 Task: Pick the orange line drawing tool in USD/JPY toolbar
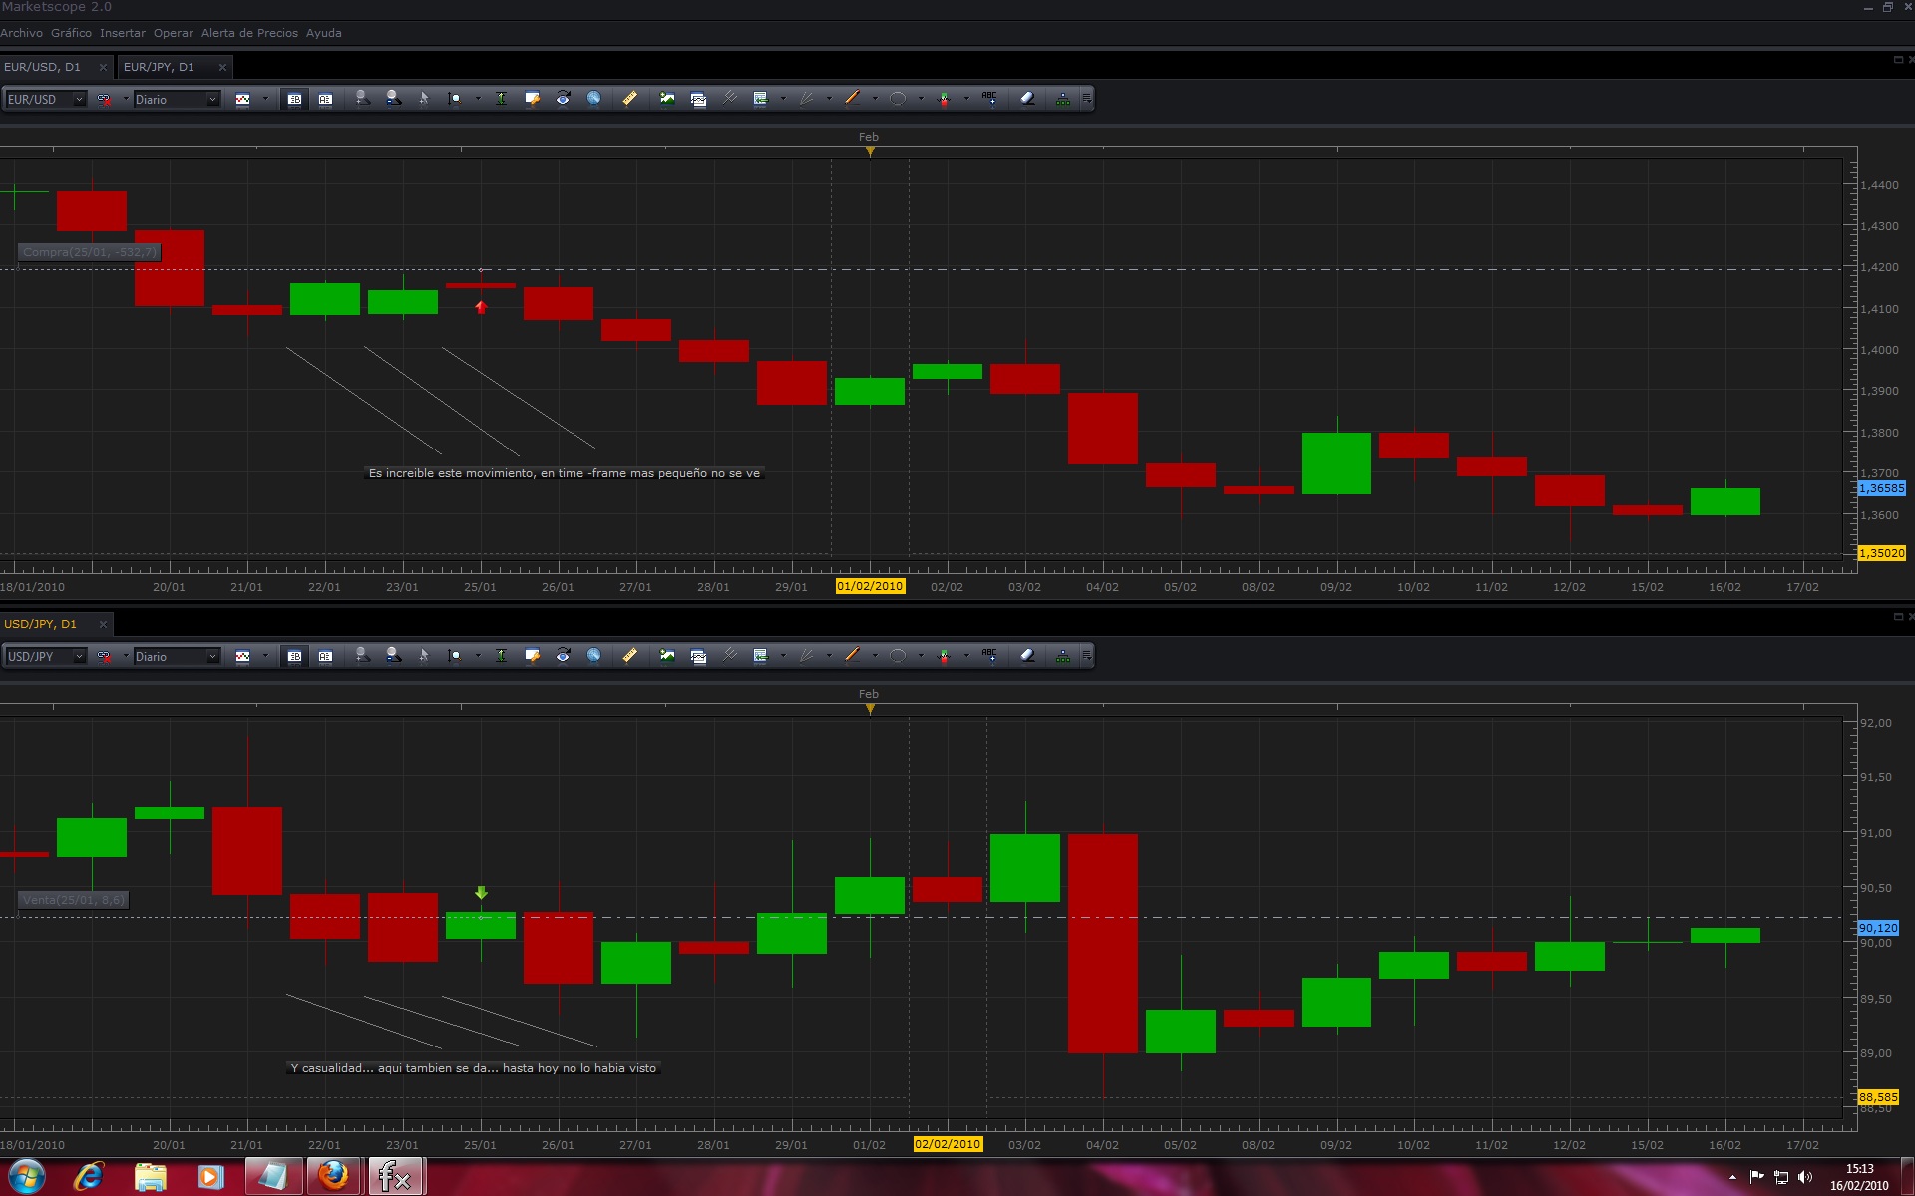coord(852,656)
